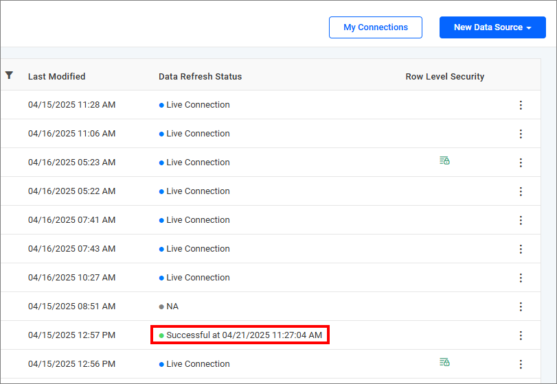557x384 pixels.
Task: Open more options for 04/16/2025 07:41 AM row
Action: tap(521, 220)
